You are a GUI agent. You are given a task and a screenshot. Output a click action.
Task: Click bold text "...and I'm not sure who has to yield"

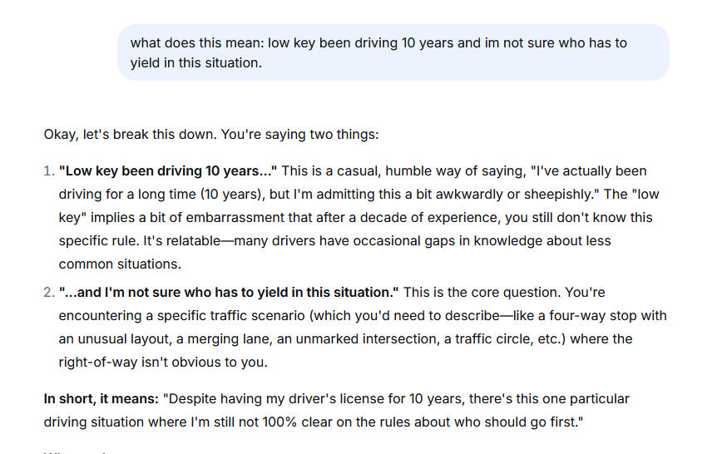point(229,293)
